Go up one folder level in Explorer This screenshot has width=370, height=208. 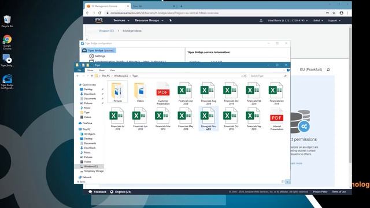[92, 76]
